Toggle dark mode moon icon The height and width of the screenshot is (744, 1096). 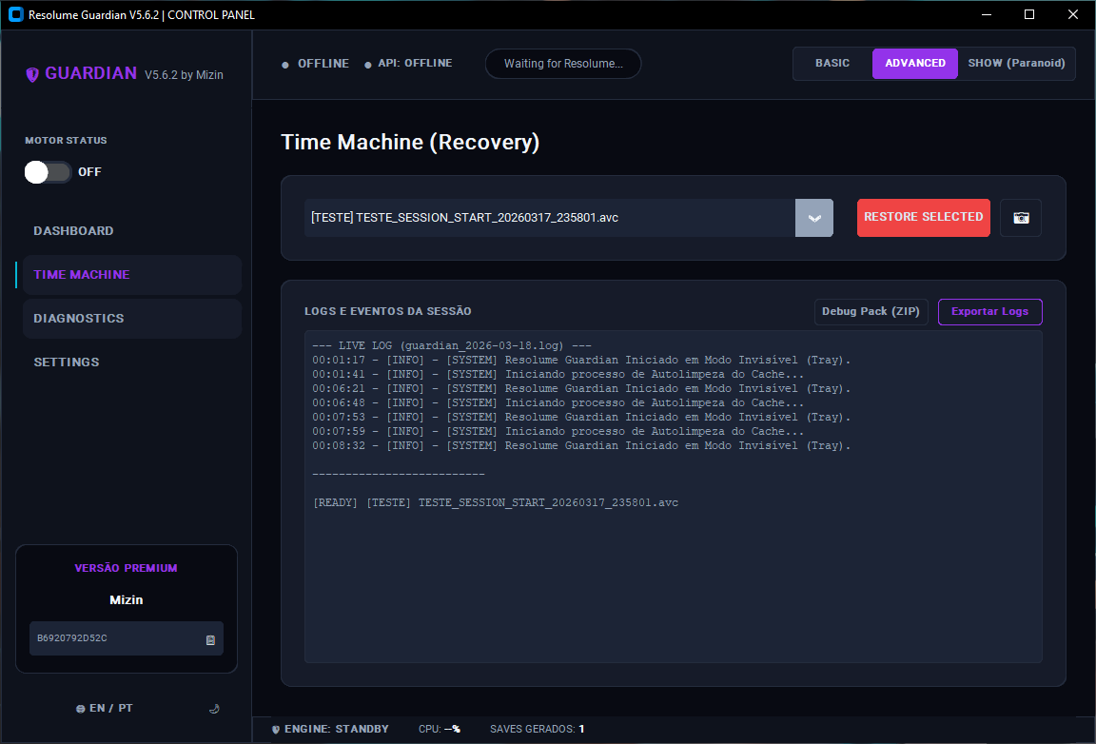[215, 709]
